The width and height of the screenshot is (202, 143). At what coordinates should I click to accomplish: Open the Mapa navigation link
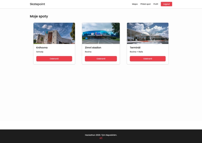tap(135, 4)
